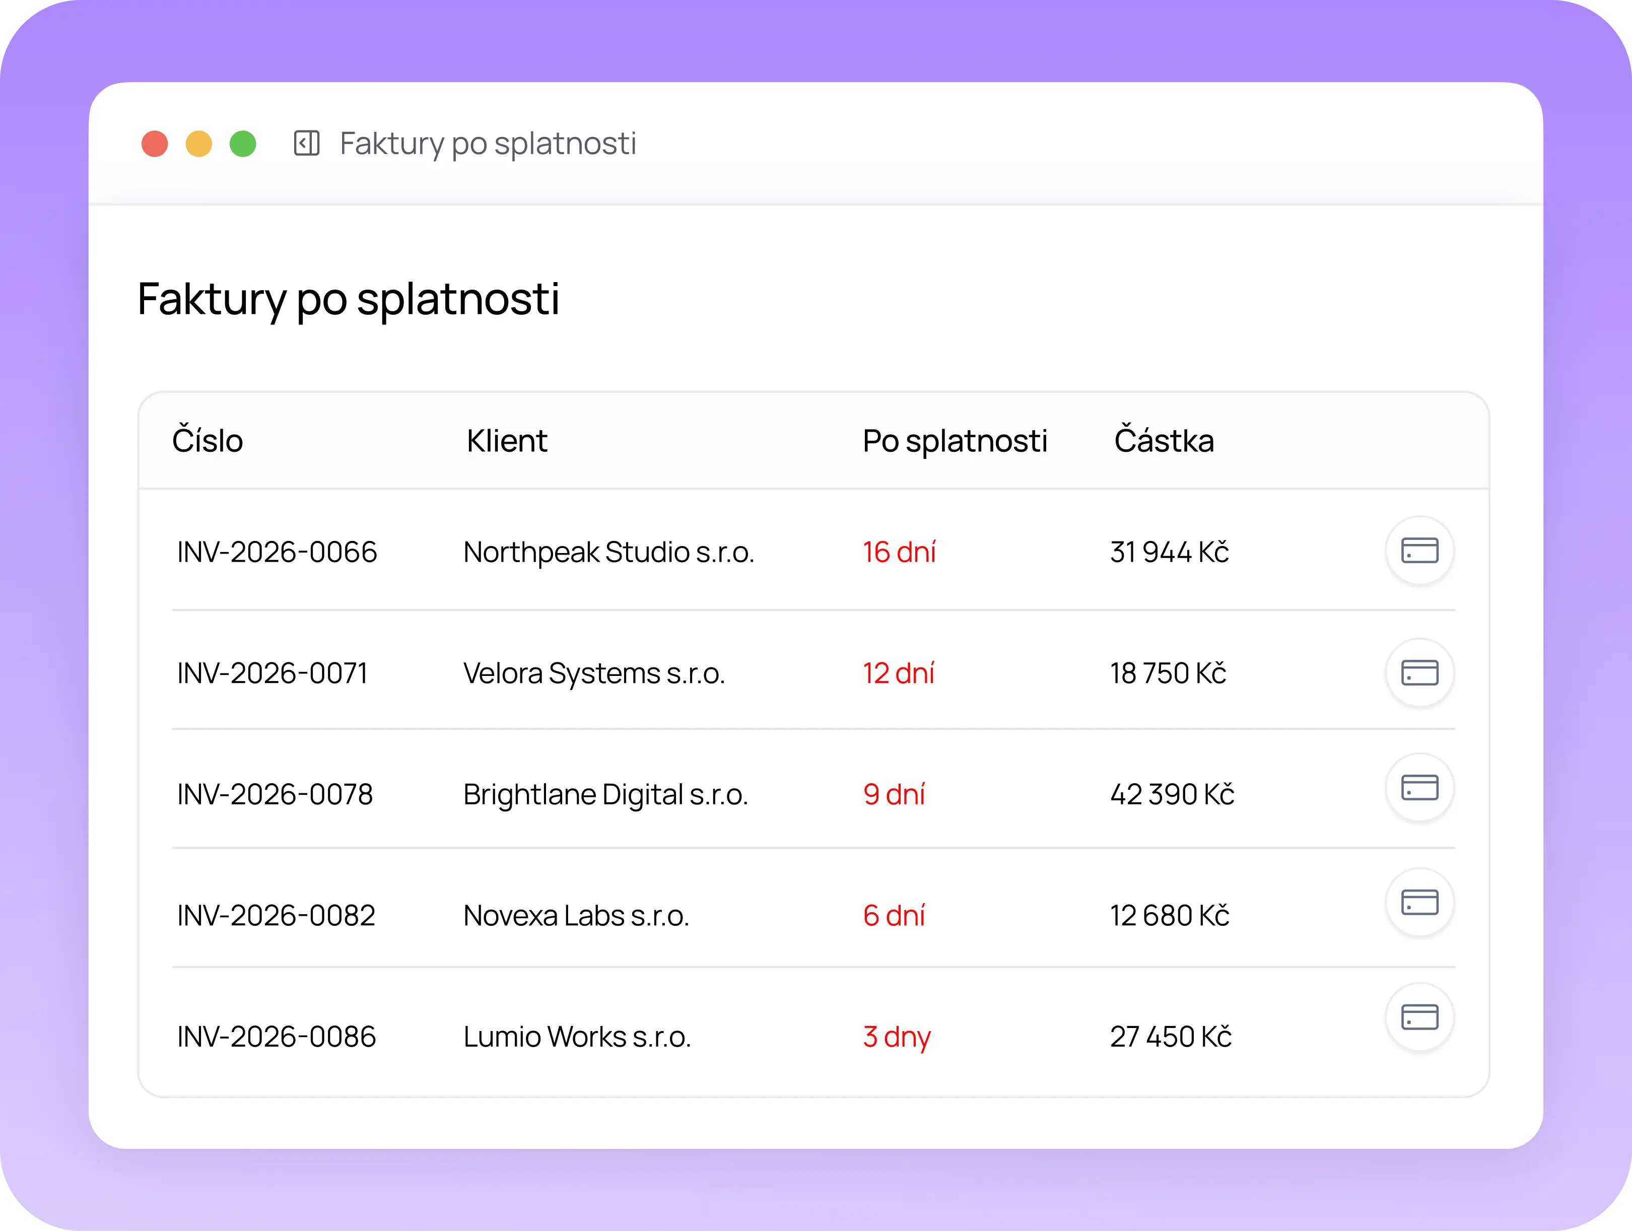This screenshot has width=1632, height=1231.
Task: Click the Klient column header
Action: point(507,441)
